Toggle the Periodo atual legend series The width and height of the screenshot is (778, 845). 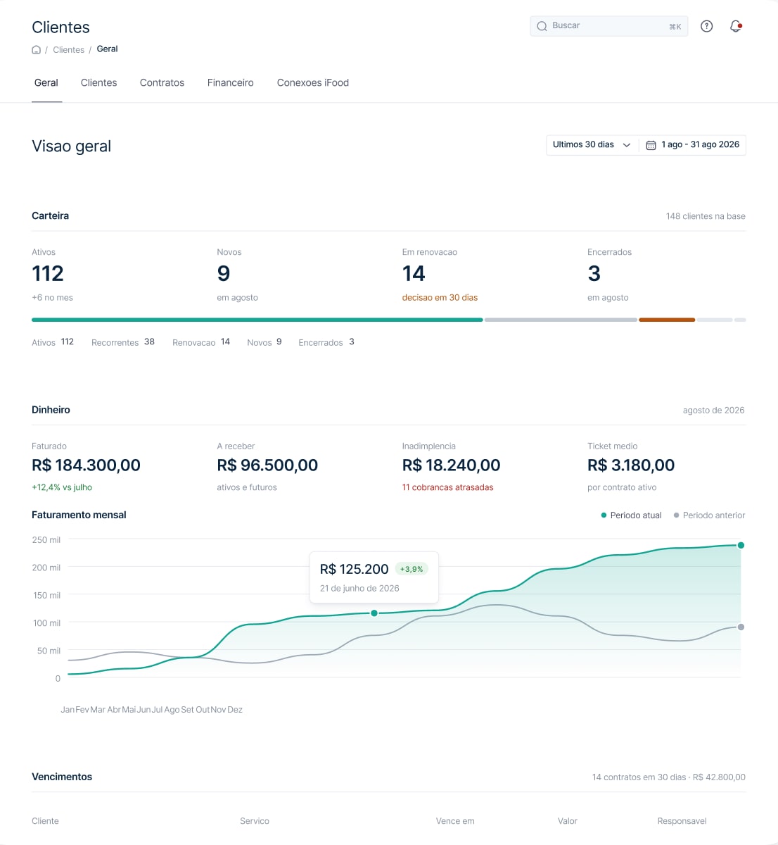coord(632,515)
